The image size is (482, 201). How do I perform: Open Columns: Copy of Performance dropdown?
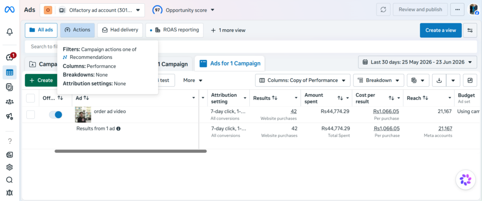pyautogui.click(x=303, y=80)
